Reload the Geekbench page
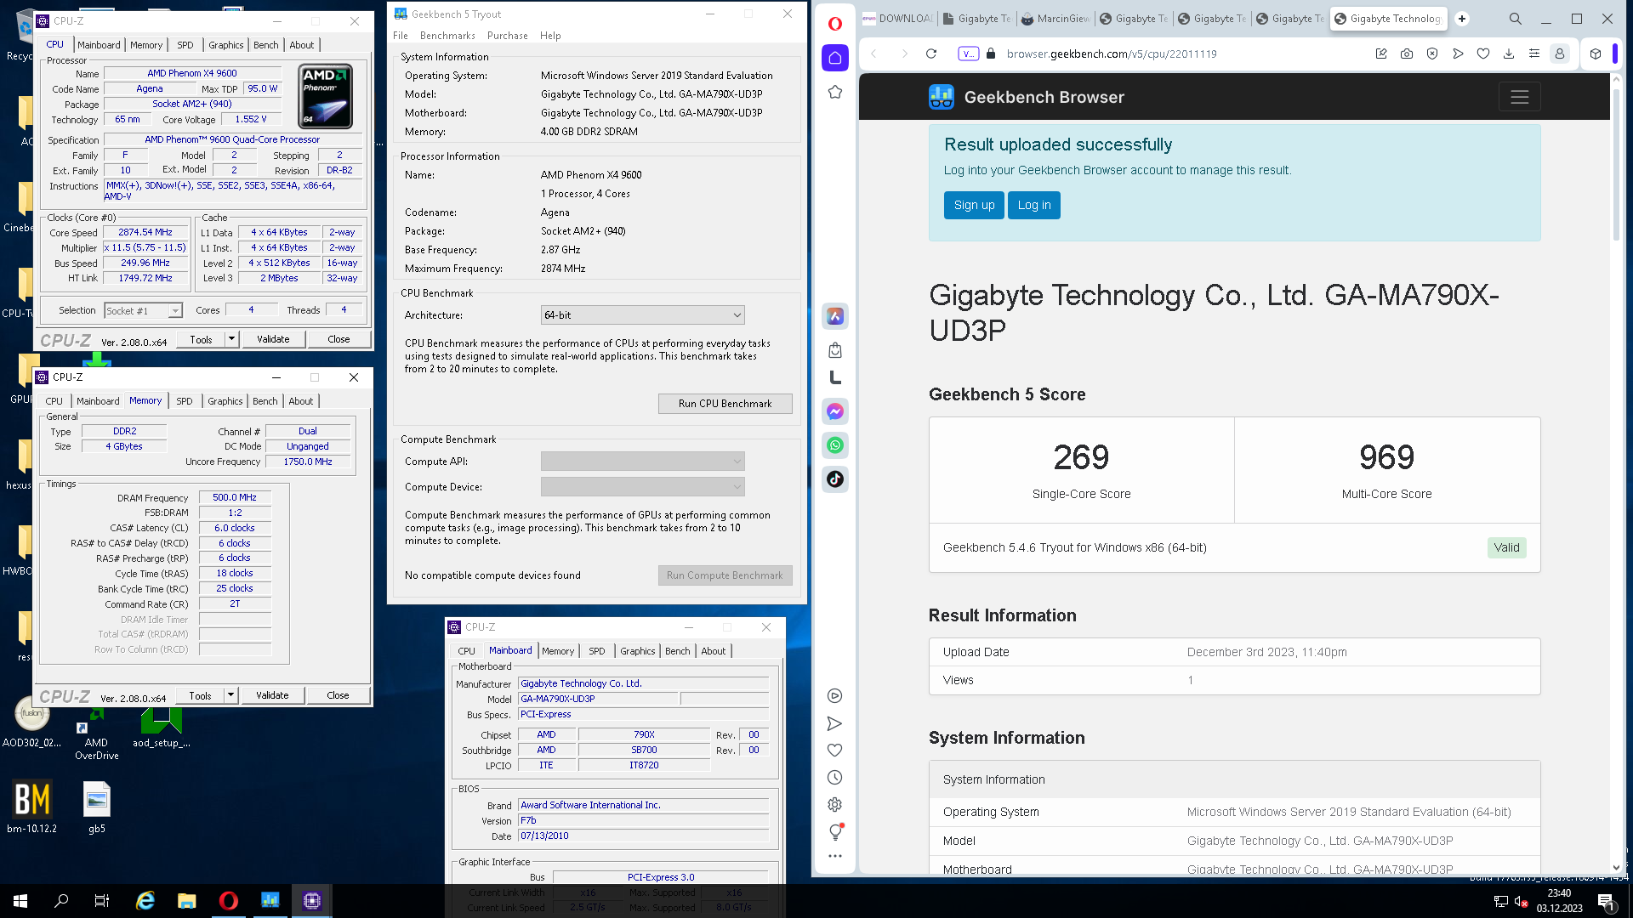The width and height of the screenshot is (1633, 918). [x=931, y=54]
